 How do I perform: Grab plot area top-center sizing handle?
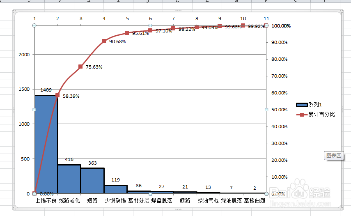click(150, 25)
